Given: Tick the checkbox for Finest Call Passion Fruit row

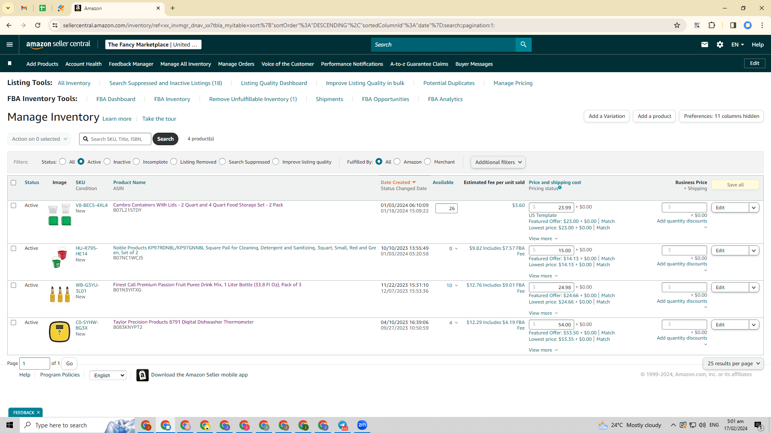Looking at the screenshot, I should pos(13,285).
